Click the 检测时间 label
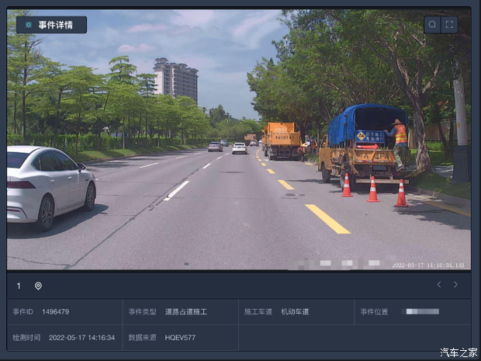Screen dimensions: 481x361 (x=26, y=338)
